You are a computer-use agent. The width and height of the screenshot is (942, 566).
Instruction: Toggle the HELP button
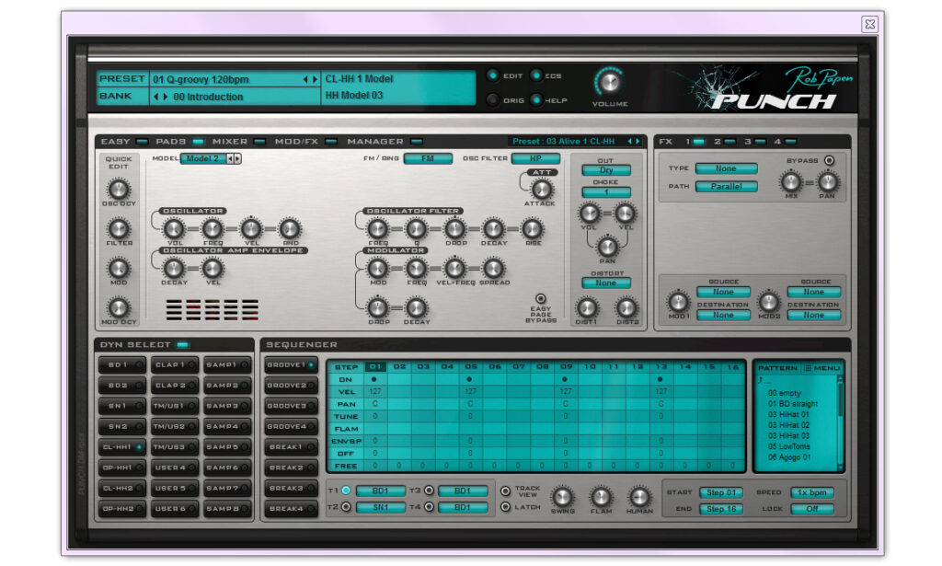536,99
